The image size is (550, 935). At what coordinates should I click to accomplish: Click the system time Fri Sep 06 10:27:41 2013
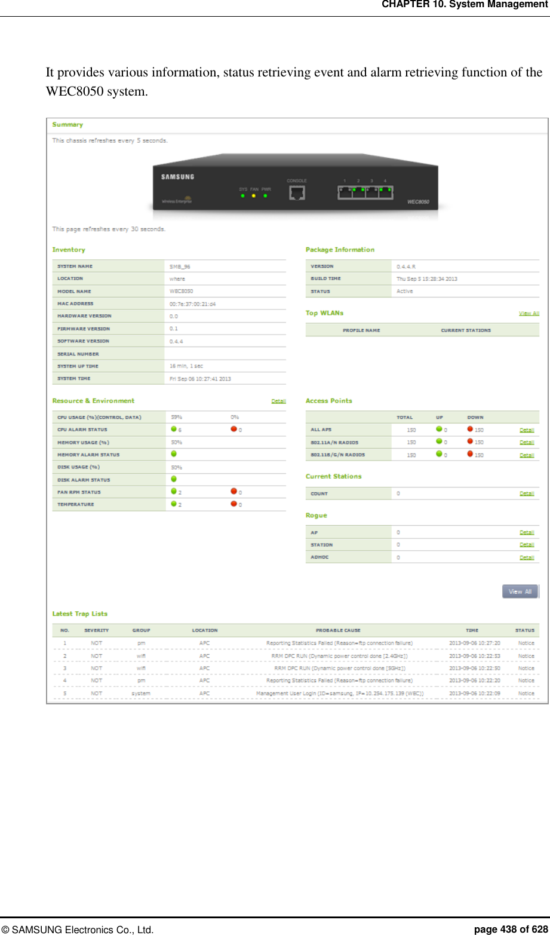tap(200, 379)
